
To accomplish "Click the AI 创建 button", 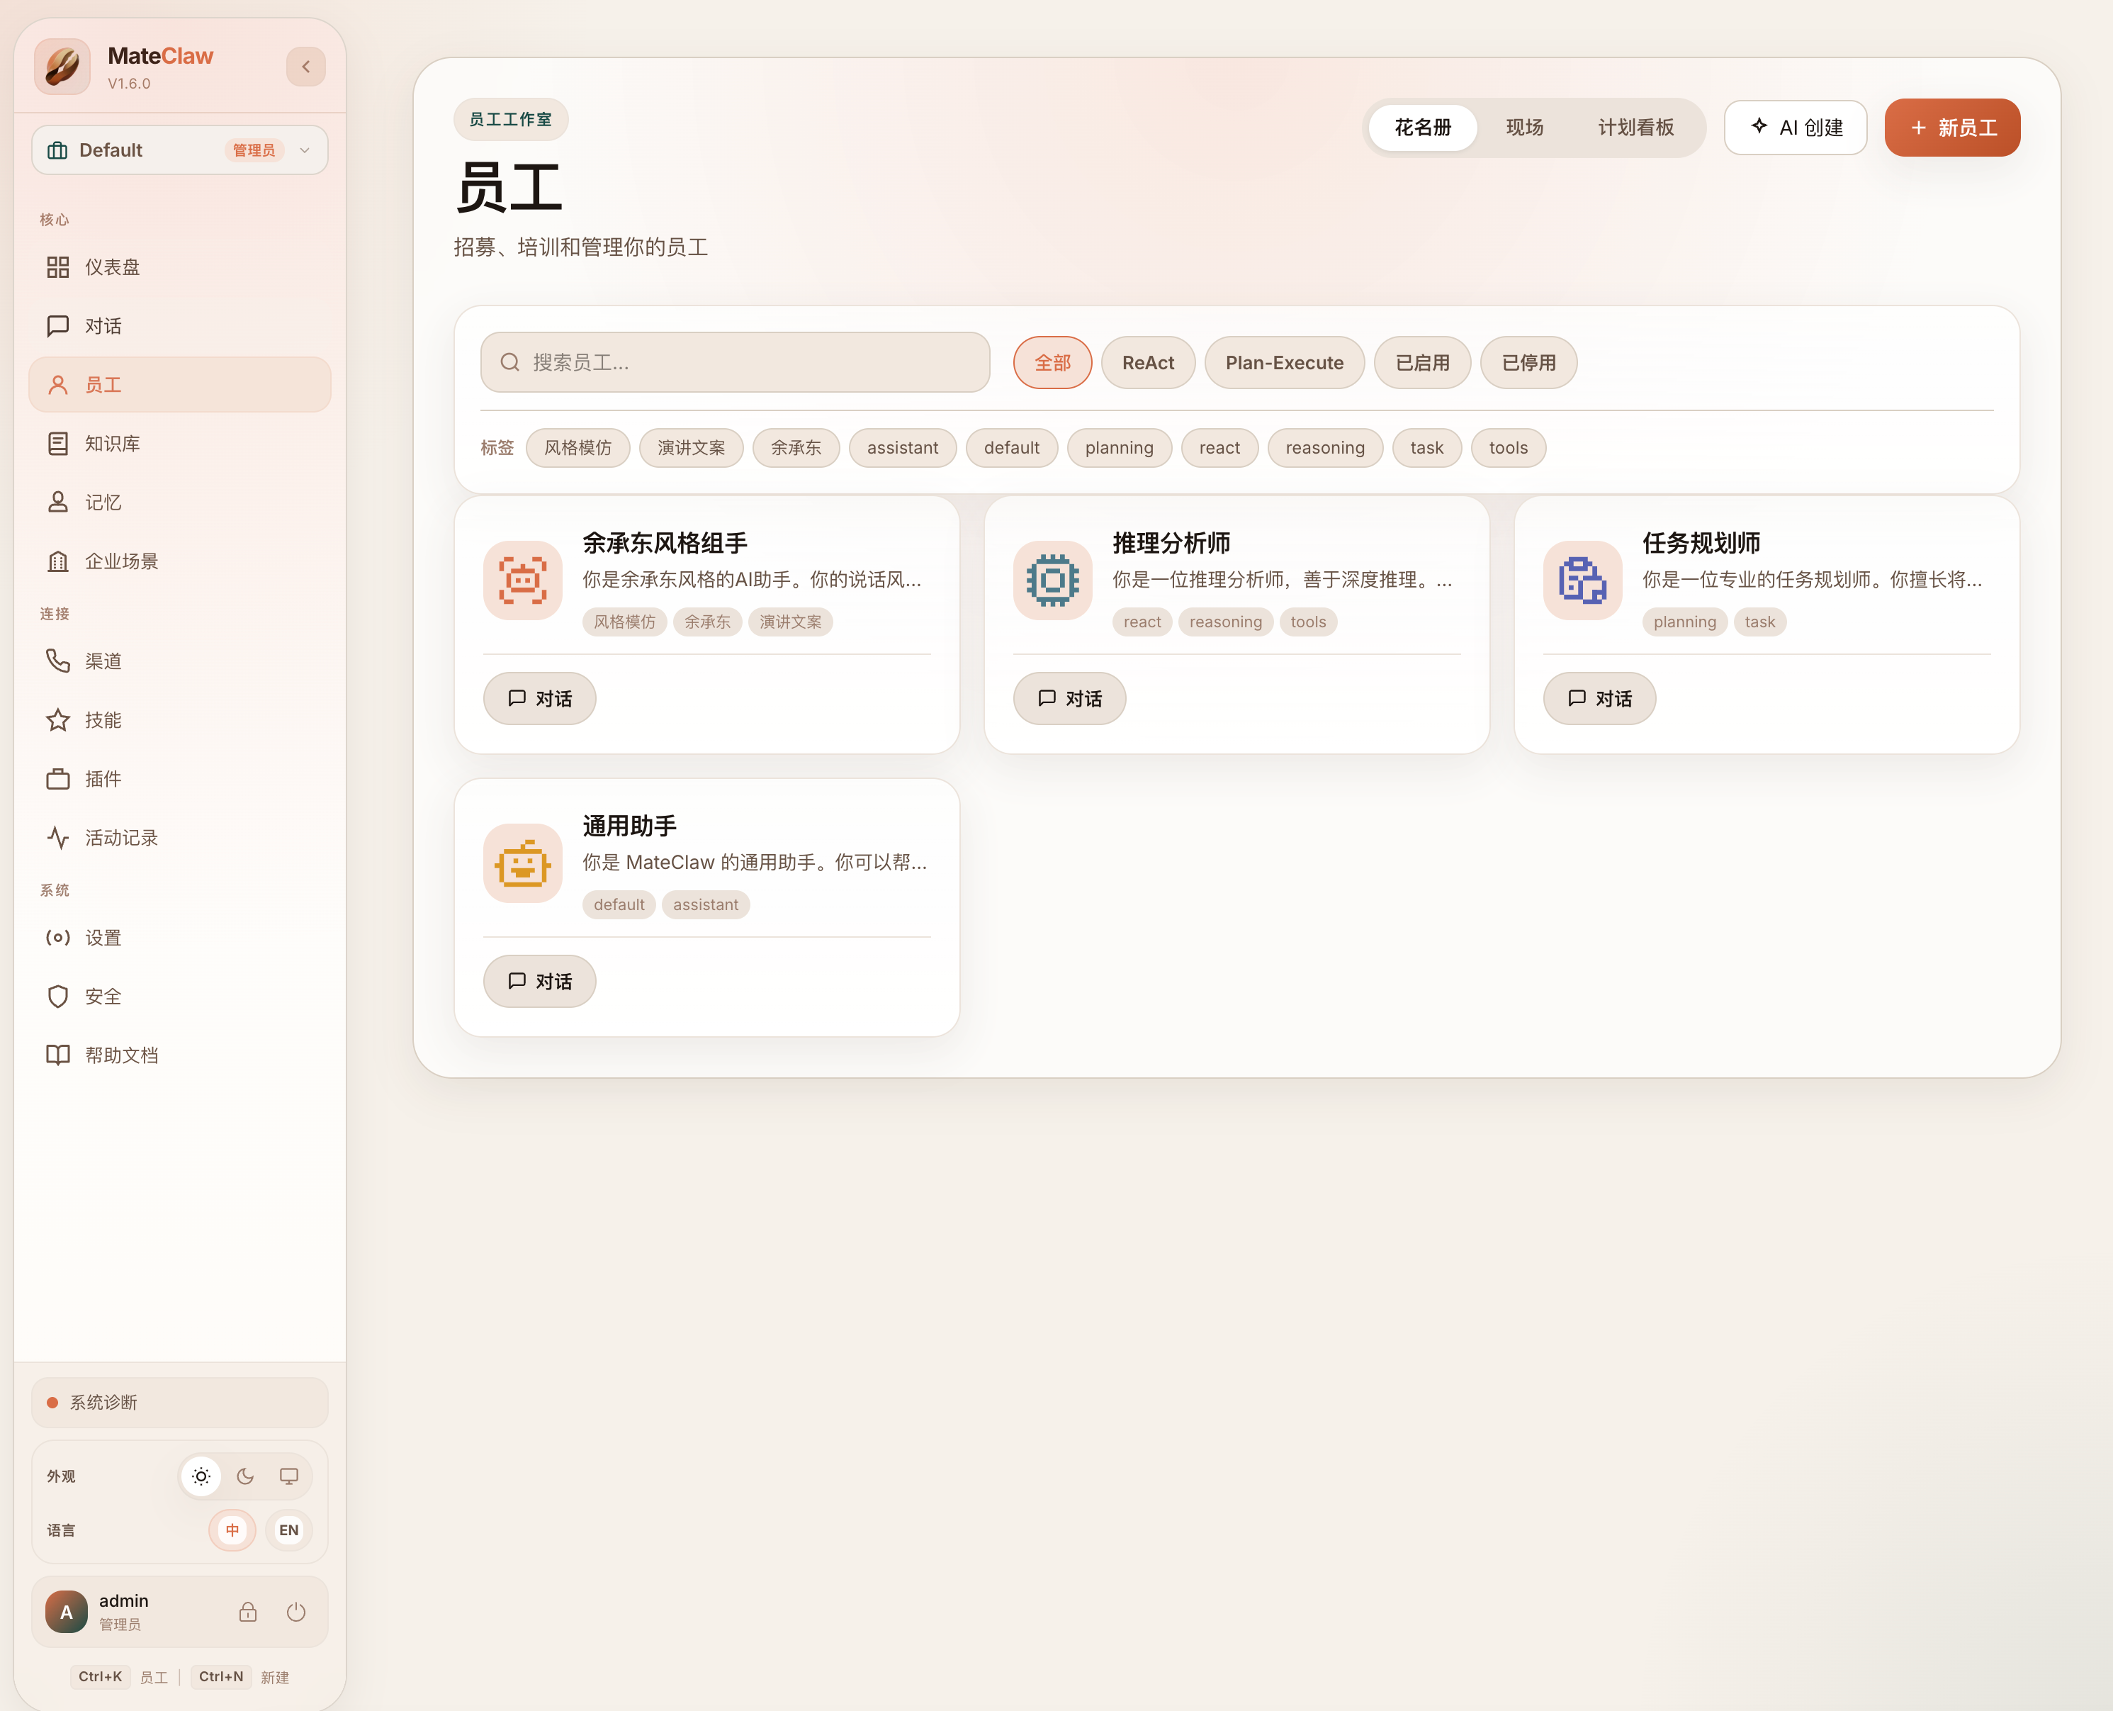I will (x=1796, y=128).
